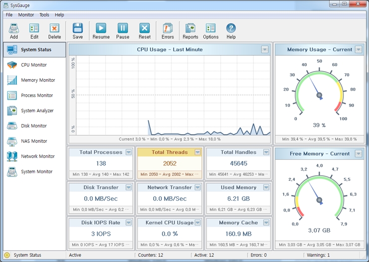Click Active: 12 in the status bar
Screen dimensions: 369x262
point(204,255)
